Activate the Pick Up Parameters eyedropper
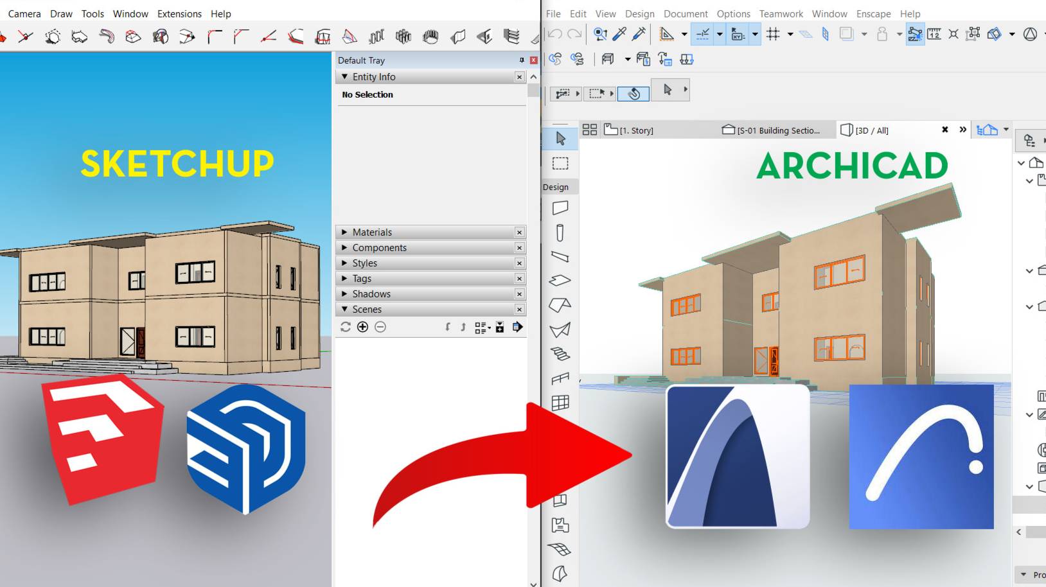 pos(619,35)
